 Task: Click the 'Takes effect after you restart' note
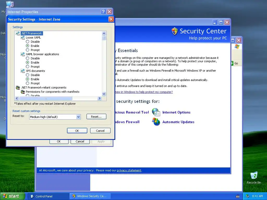[x=45, y=104]
